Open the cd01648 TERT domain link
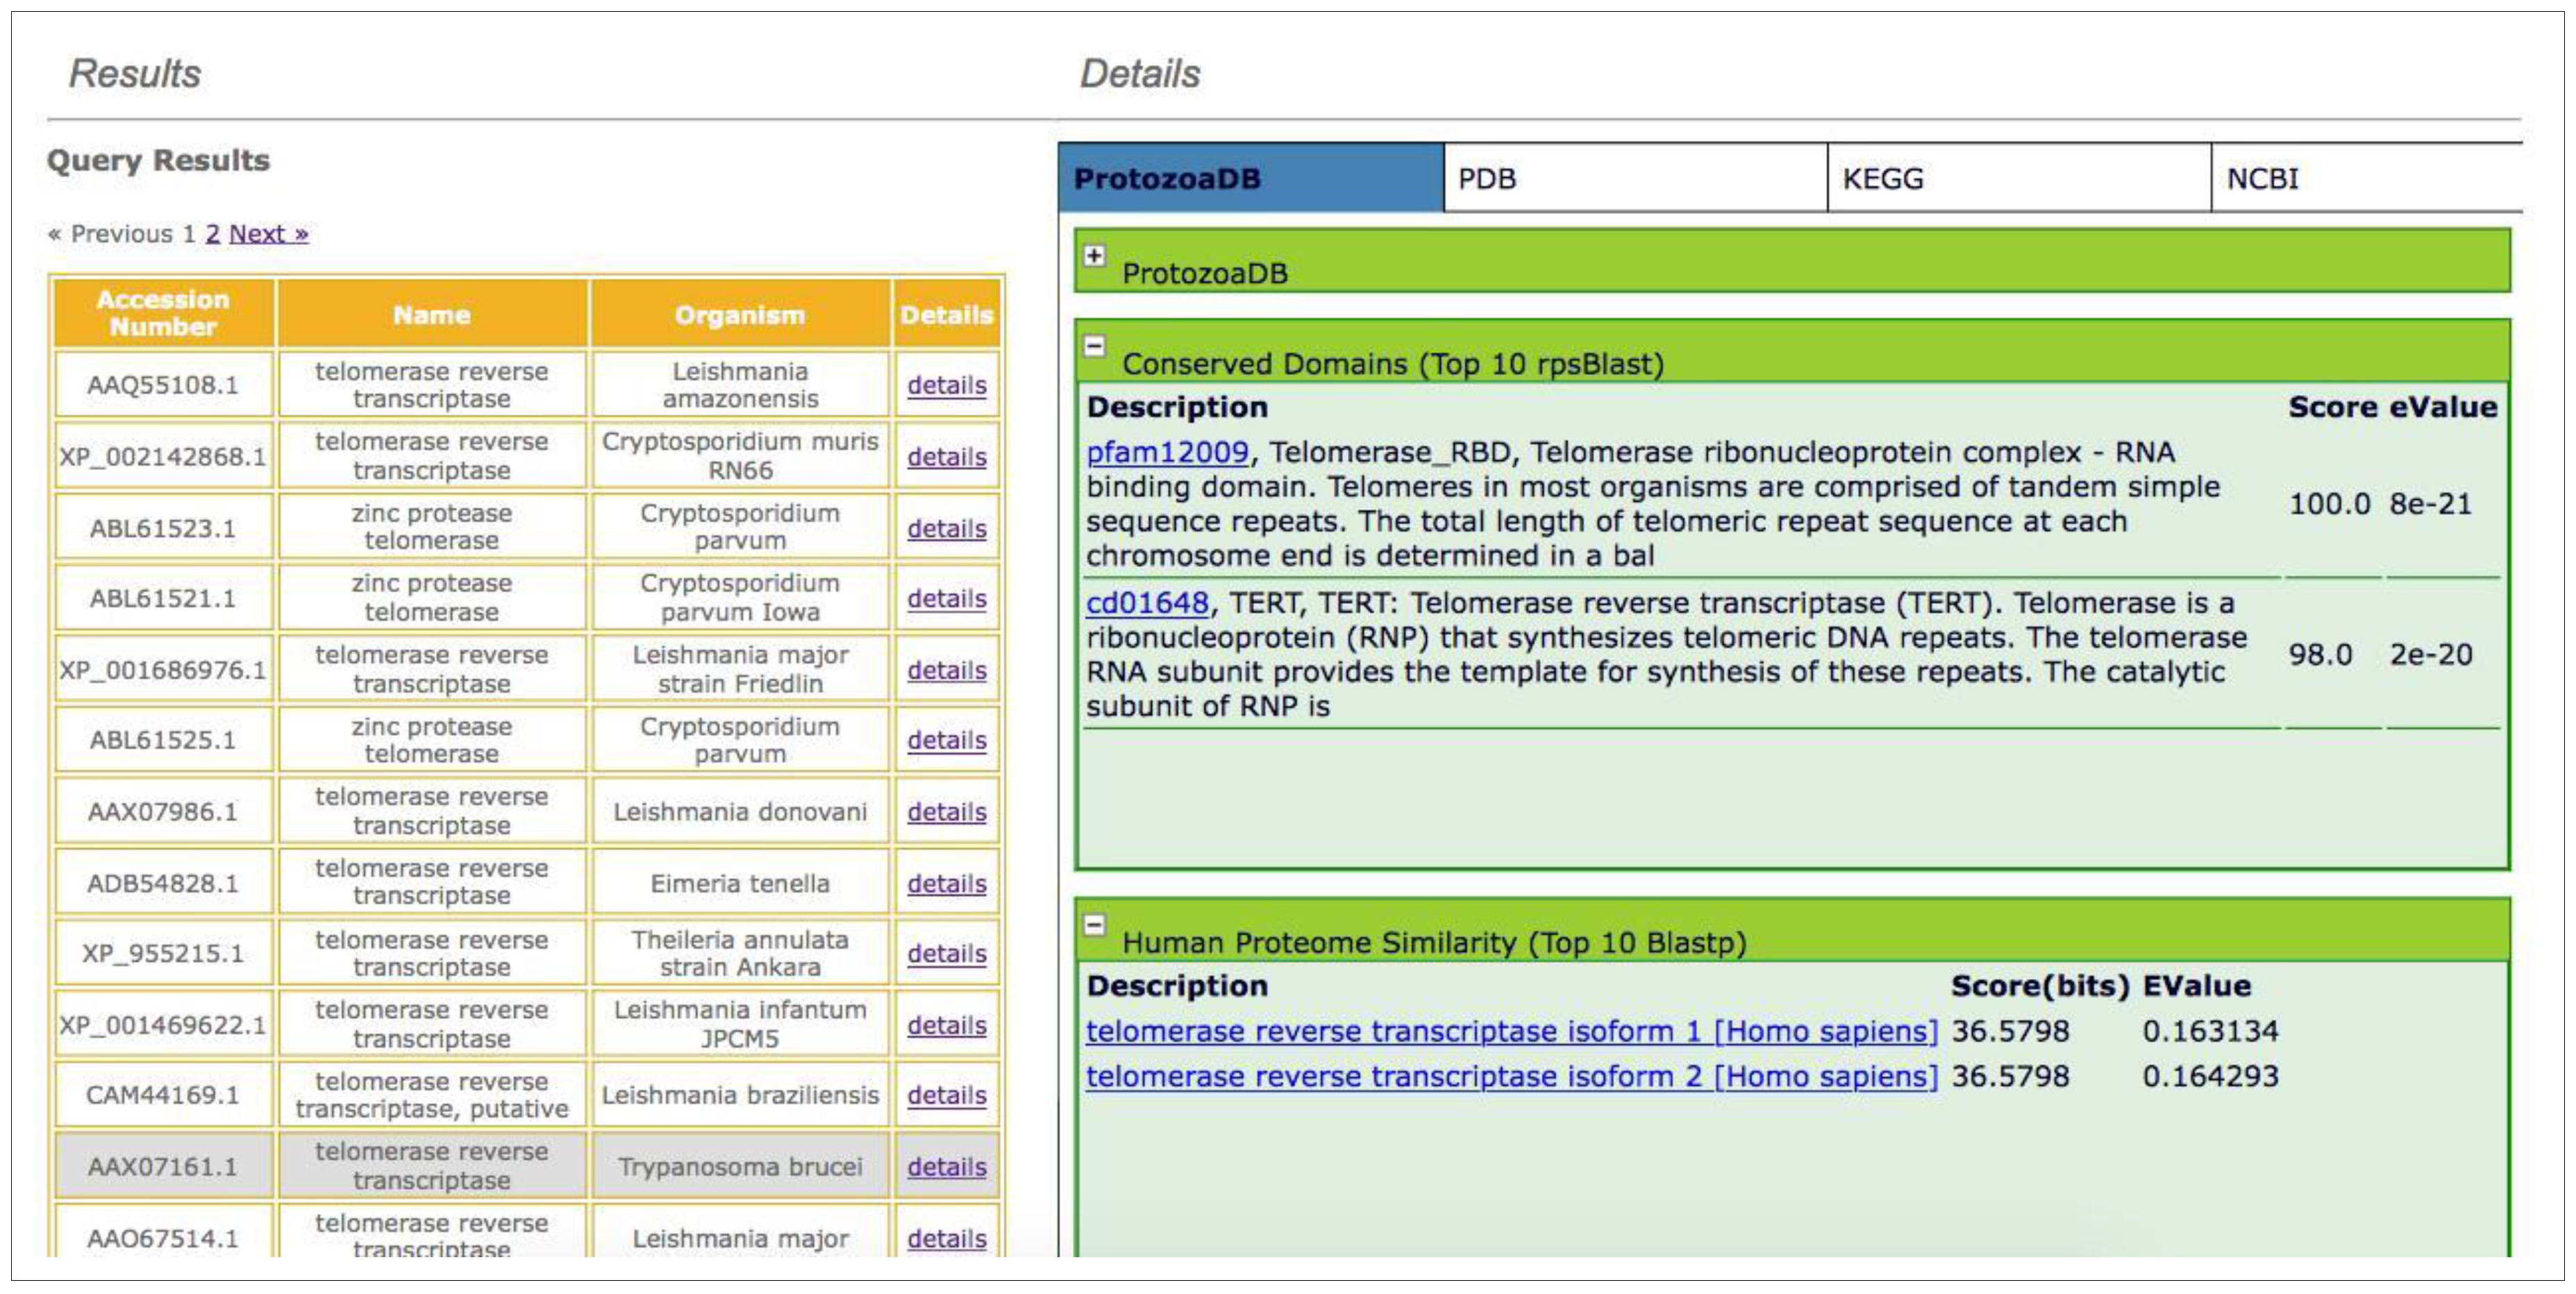2576x1294 pixels. coord(1148,602)
